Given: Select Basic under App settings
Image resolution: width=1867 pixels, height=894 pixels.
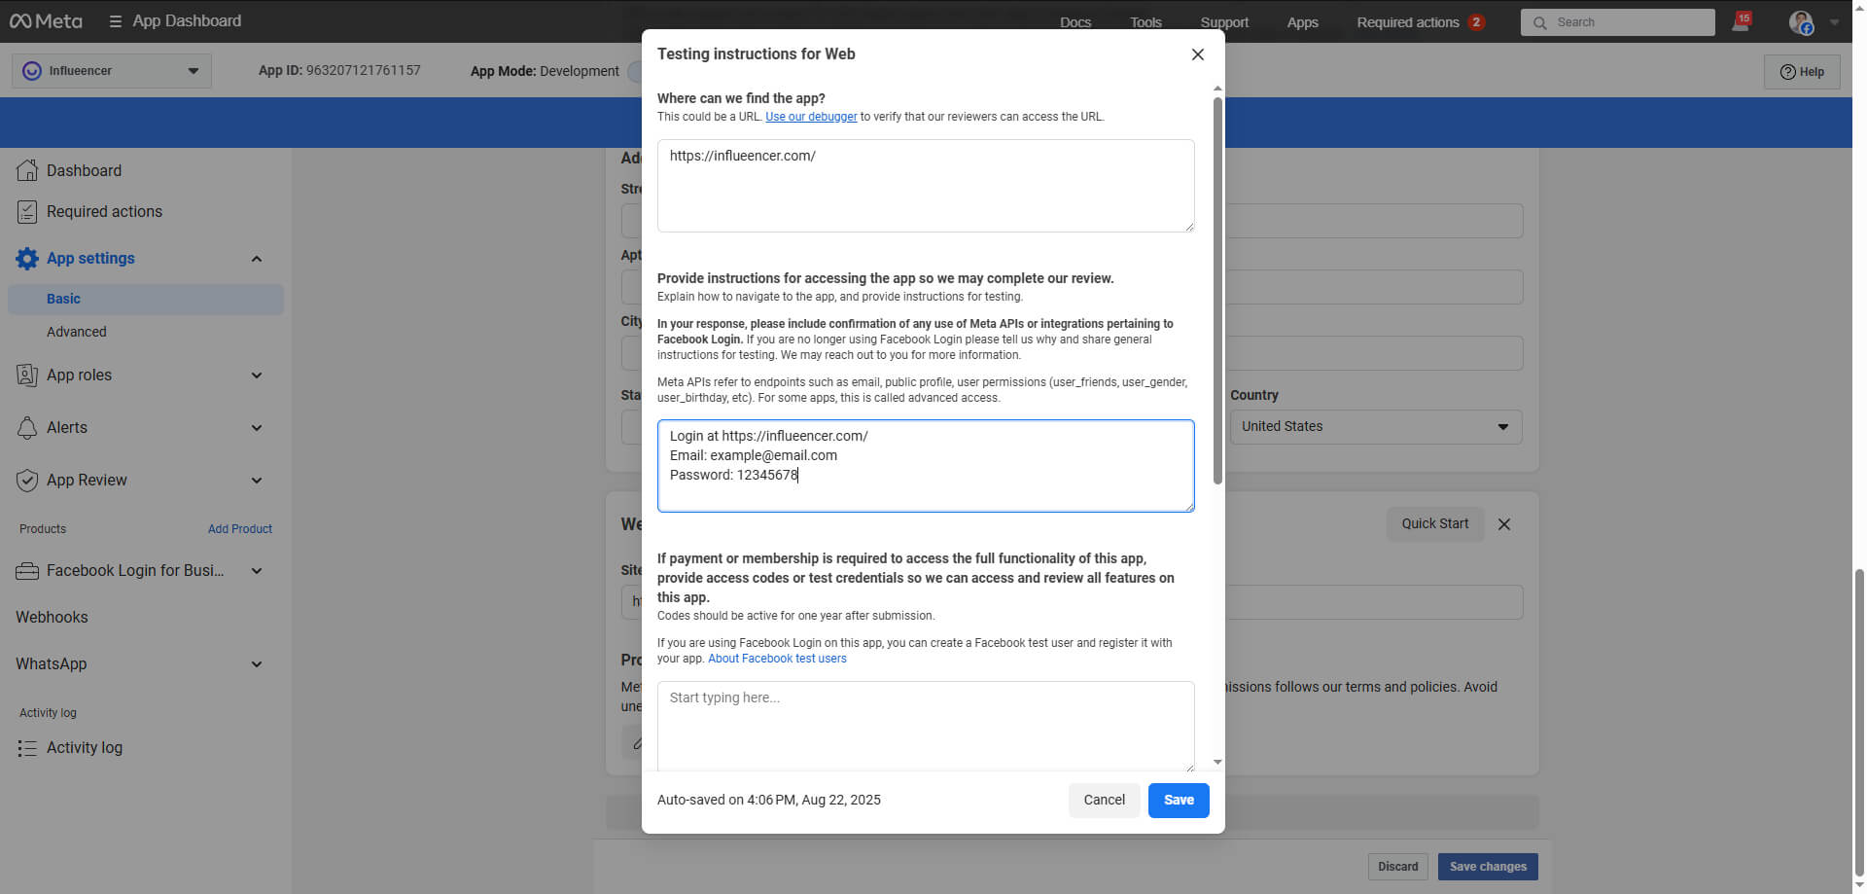Looking at the screenshot, I should (146, 299).
